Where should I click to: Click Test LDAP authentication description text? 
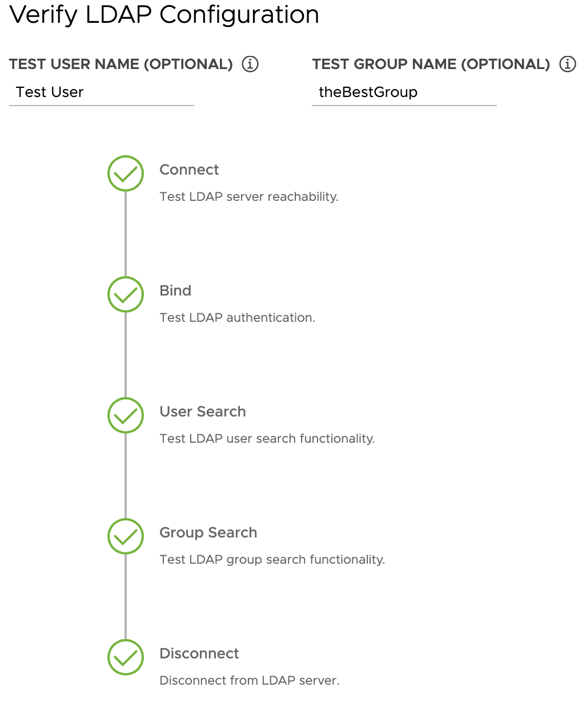[237, 317]
